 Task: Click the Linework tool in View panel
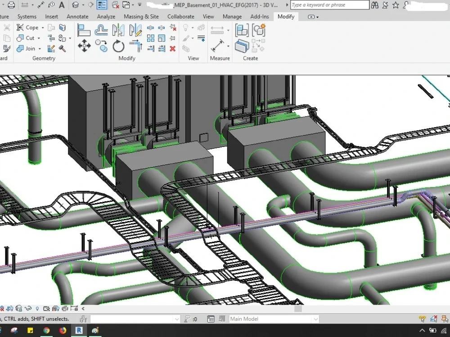point(201,38)
